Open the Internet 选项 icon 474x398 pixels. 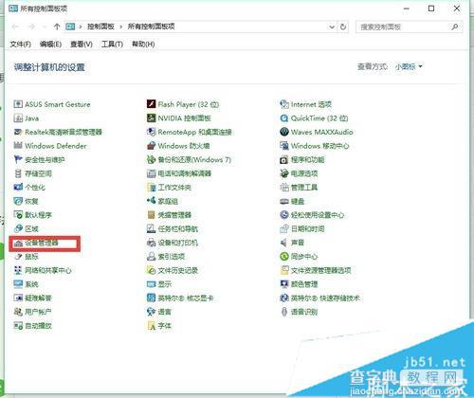[x=284, y=104]
